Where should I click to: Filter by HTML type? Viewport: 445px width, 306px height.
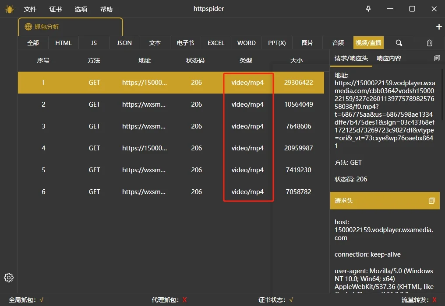63,43
